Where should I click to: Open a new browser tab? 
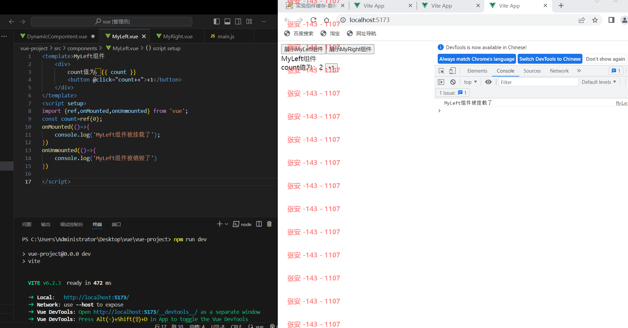561,6
